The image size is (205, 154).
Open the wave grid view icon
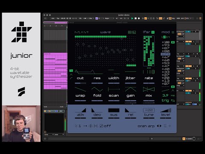(130, 33)
